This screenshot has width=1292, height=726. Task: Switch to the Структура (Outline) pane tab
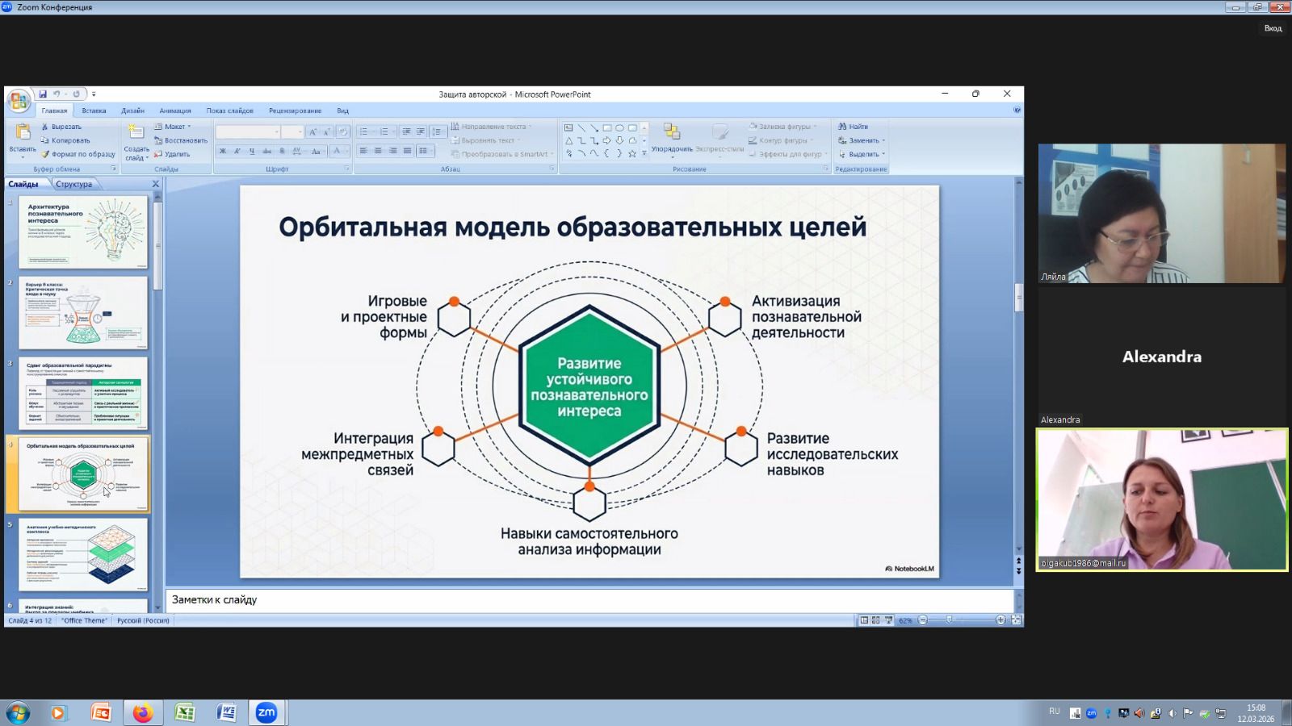(73, 184)
